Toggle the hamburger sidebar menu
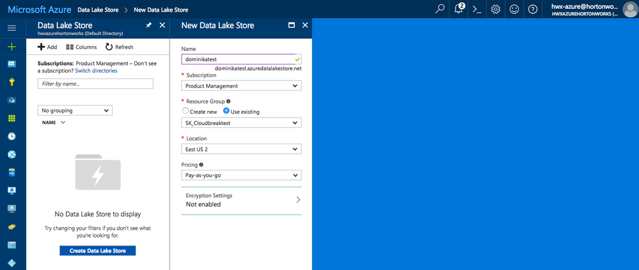 pyautogui.click(x=12, y=28)
